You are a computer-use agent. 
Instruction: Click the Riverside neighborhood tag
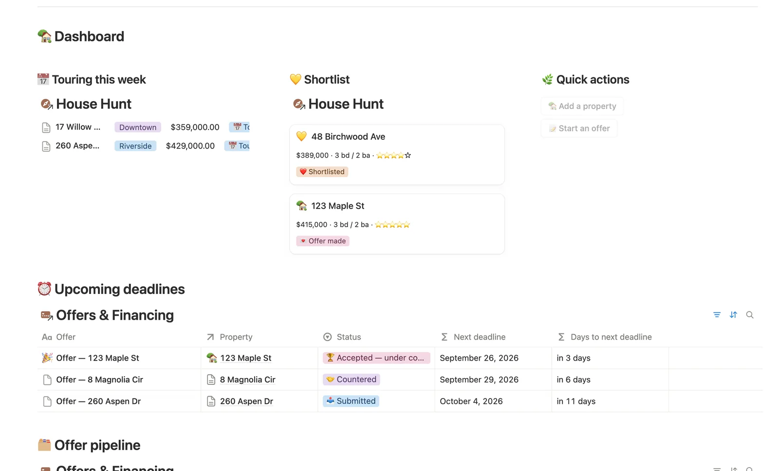tap(135, 146)
